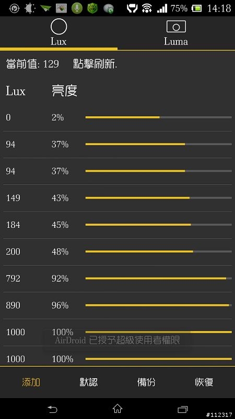The image size is (235, 419).
Task: Adjust the slider for 792 lux row
Action: [159, 279]
